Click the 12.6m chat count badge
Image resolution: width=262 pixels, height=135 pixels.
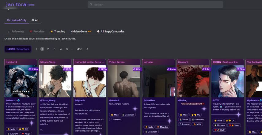68,69
